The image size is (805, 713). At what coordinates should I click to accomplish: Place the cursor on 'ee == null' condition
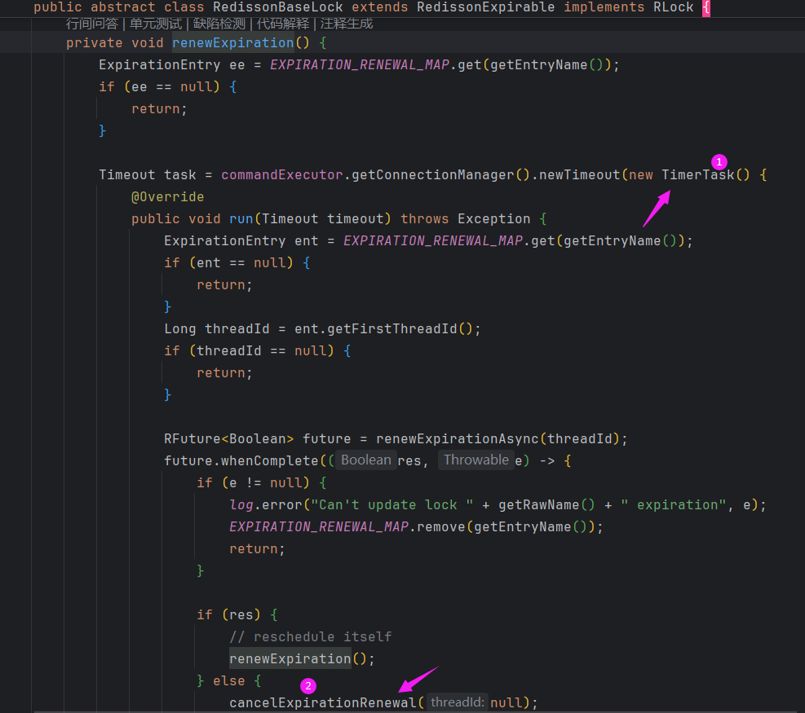coord(172,86)
